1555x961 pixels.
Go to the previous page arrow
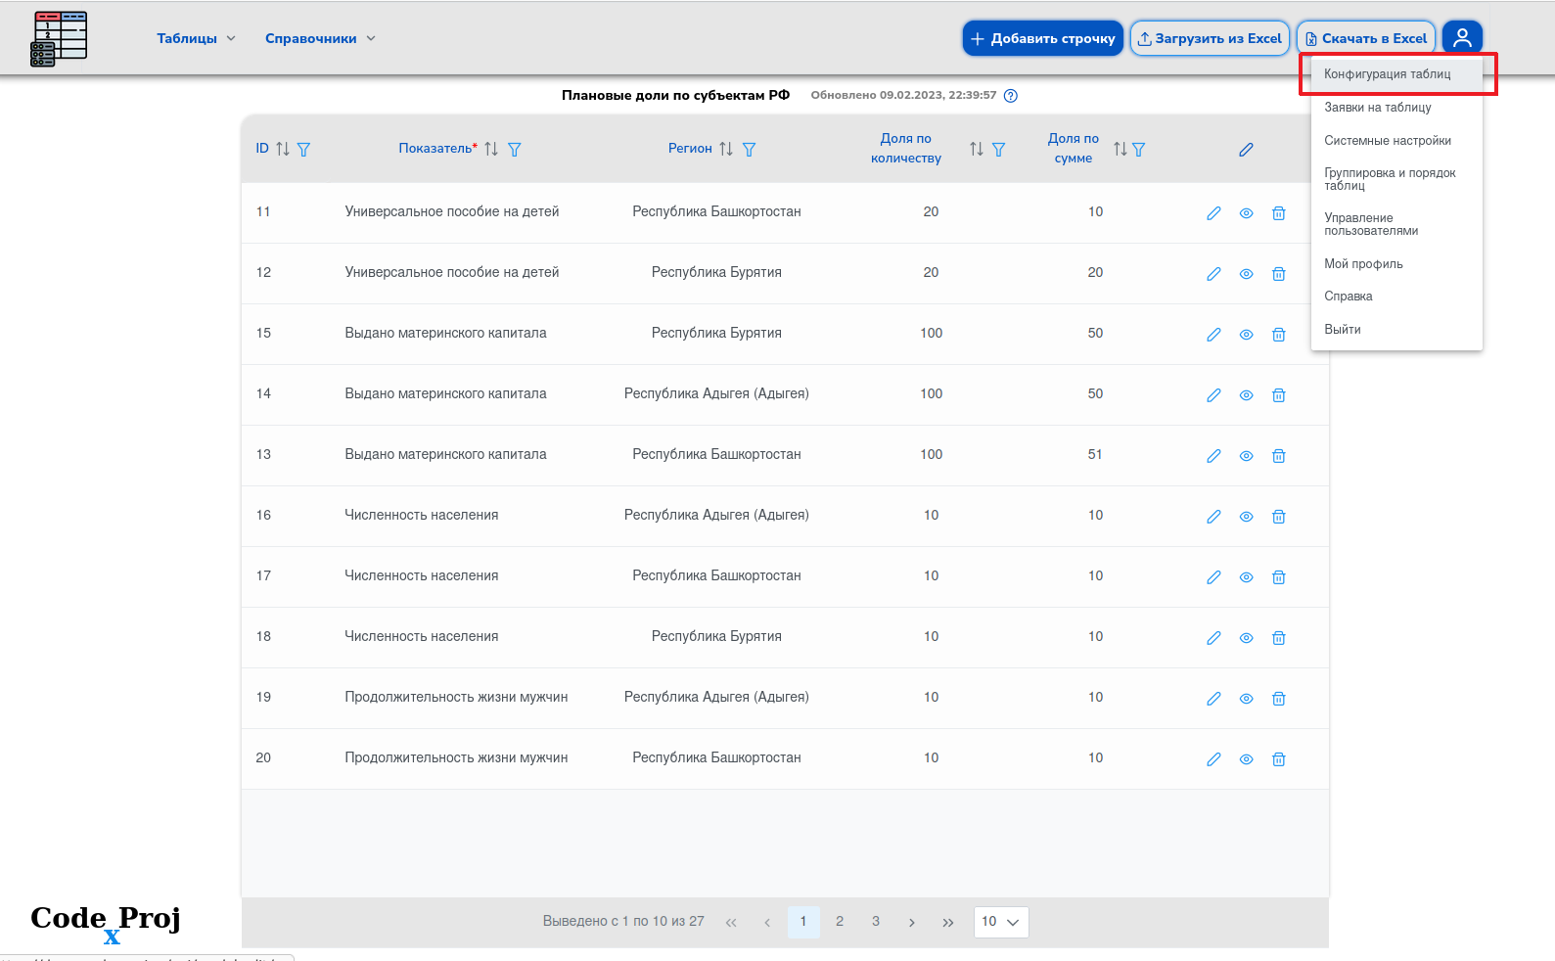click(767, 922)
